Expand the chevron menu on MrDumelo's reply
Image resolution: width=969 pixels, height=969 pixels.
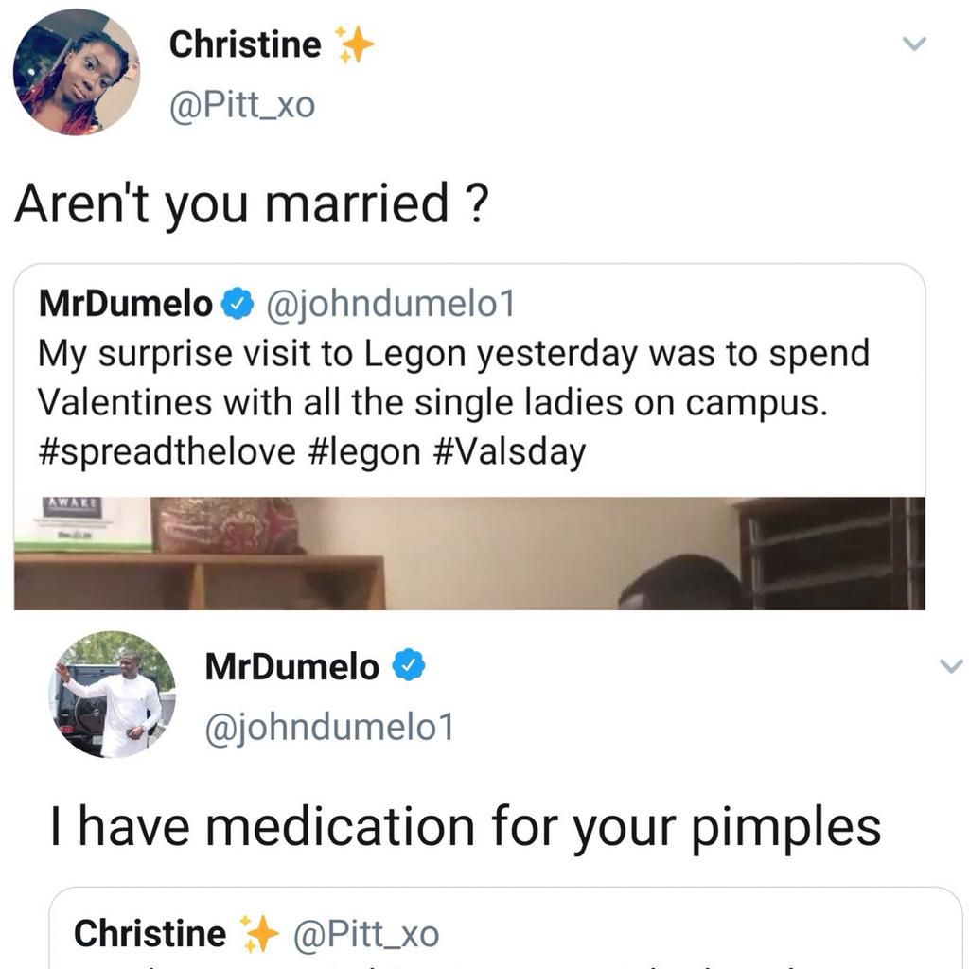tap(951, 666)
